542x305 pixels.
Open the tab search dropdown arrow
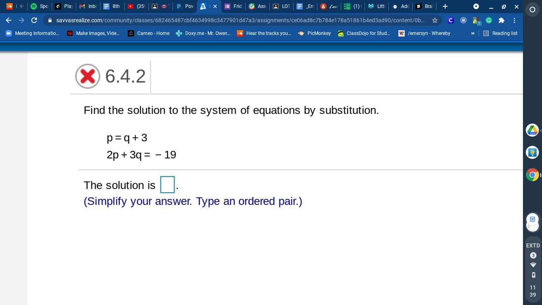[x=476, y=6]
